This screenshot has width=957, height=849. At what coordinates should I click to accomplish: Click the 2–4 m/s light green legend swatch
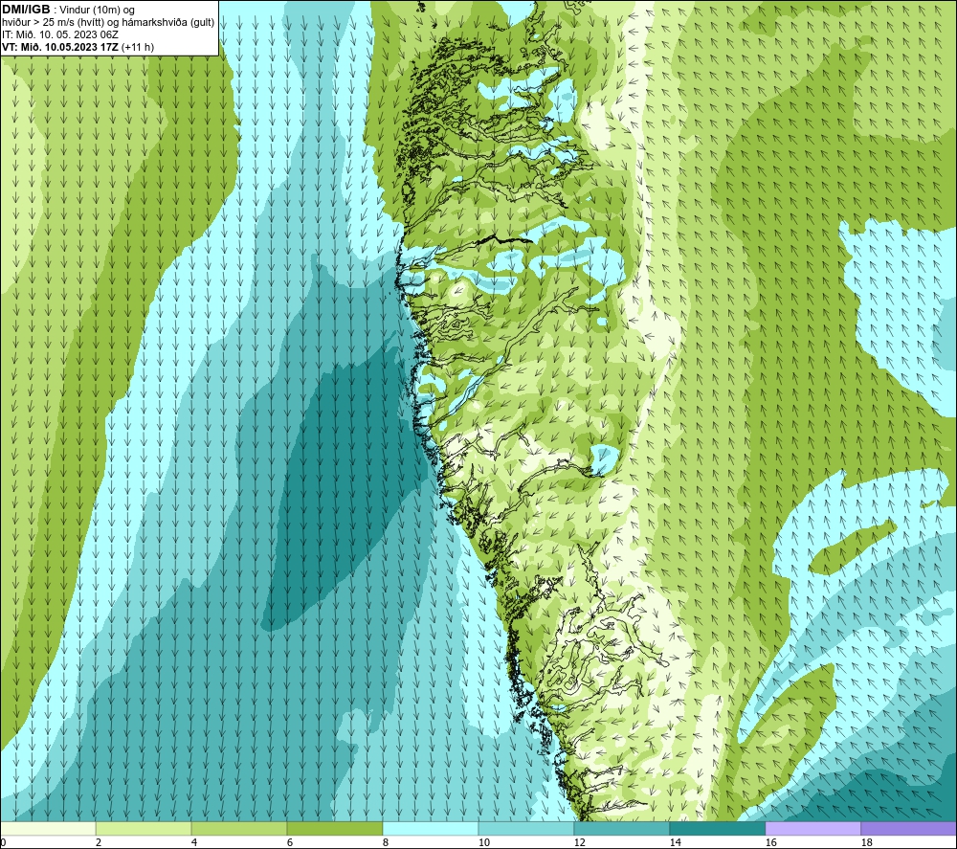(144, 828)
